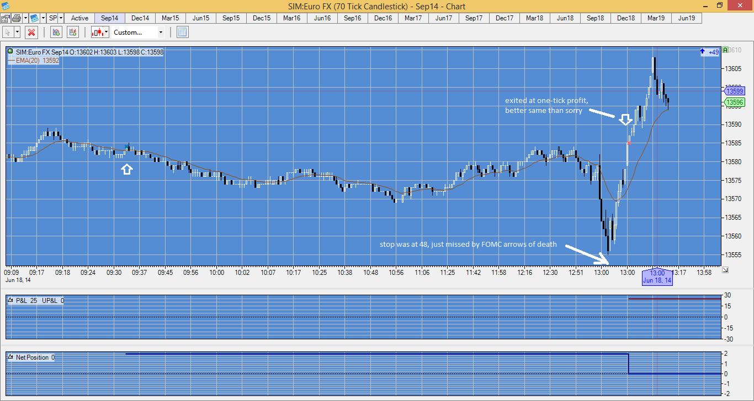Open the data table grid icon
Image resolution: width=754 pixels, height=401 pixels.
point(183,32)
